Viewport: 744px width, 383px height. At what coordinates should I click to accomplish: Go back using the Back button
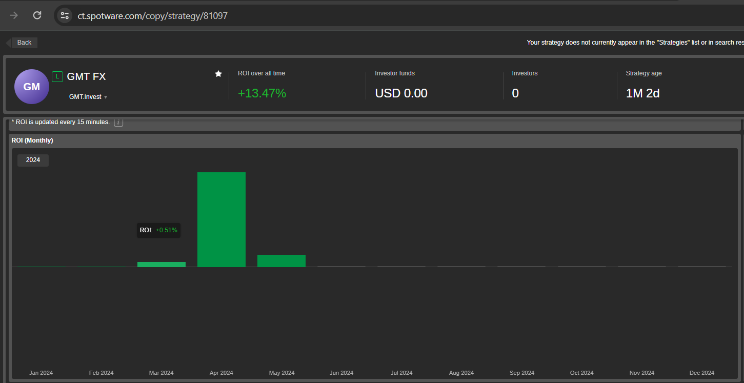24,43
